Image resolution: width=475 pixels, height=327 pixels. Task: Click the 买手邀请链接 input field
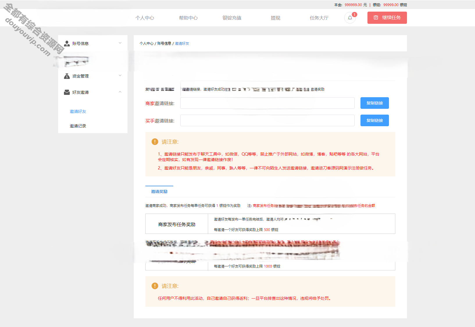pos(267,120)
